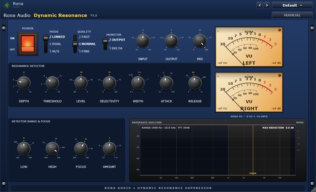Image resolution: width=316 pixels, height=192 pixels.
Task: Click the RESONANCE DETECTOR heading
Action: click(x=28, y=66)
